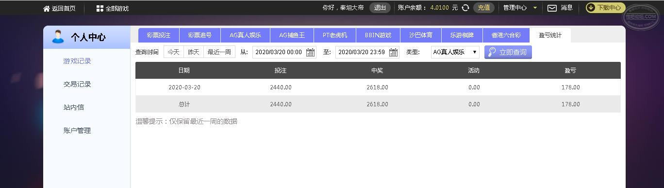Go to the 沙巴体育 tab
The width and height of the screenshot is (664, 188).
coord(421,35)
